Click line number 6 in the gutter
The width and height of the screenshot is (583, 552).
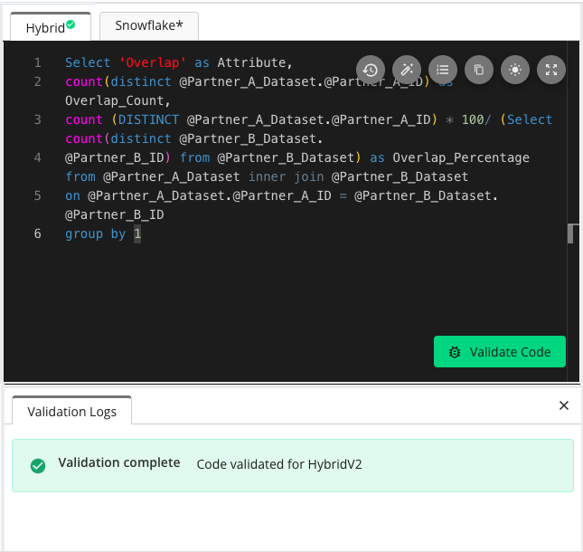tap(38, 233)
